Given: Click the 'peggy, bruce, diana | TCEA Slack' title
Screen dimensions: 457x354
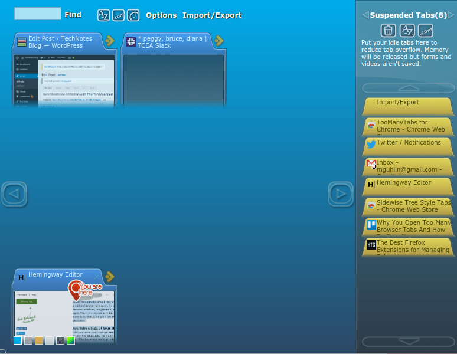Looking at the screenshot, I should pos(172,42).
